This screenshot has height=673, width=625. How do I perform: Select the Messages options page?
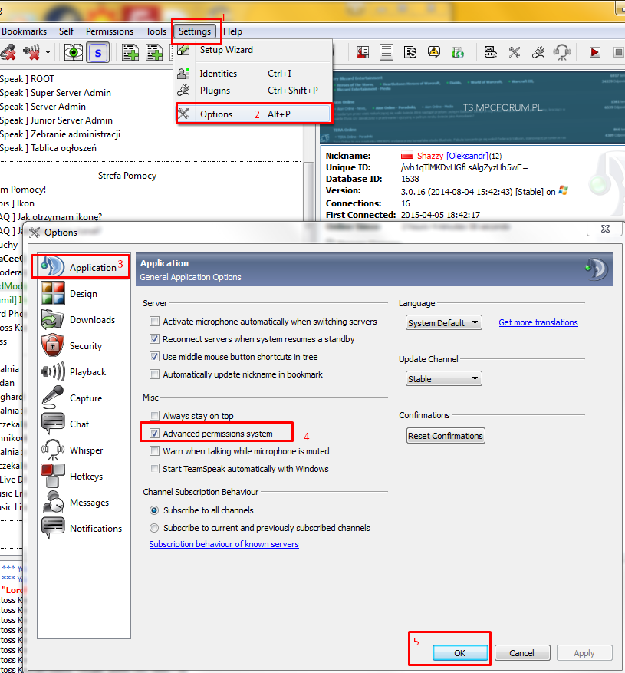click(84, 503)
